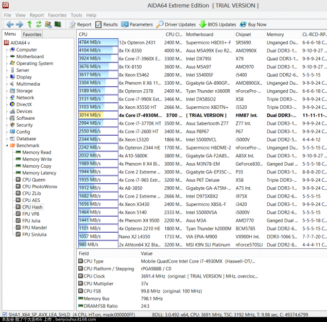Expand the Operating System node
Viewport: 327px width, 322px height.
pyautogui.click(x=7, y=63)
